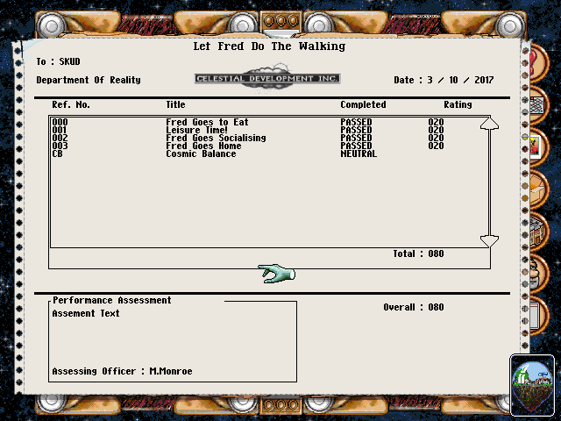Select the 'Cosmic Balance' row
The image size is (561, 421).
[x=215, y=153]
